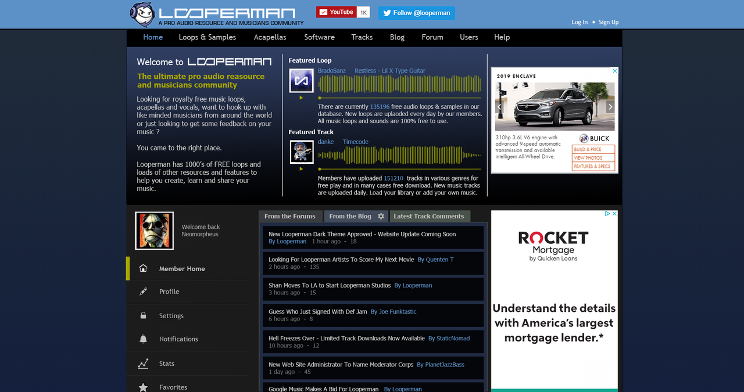Viewport: 744px width, 392px height.
Task: Click the Notifications bell icon
Action: 143,339
